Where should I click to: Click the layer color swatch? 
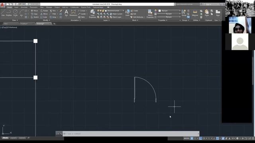click(106, 11)
